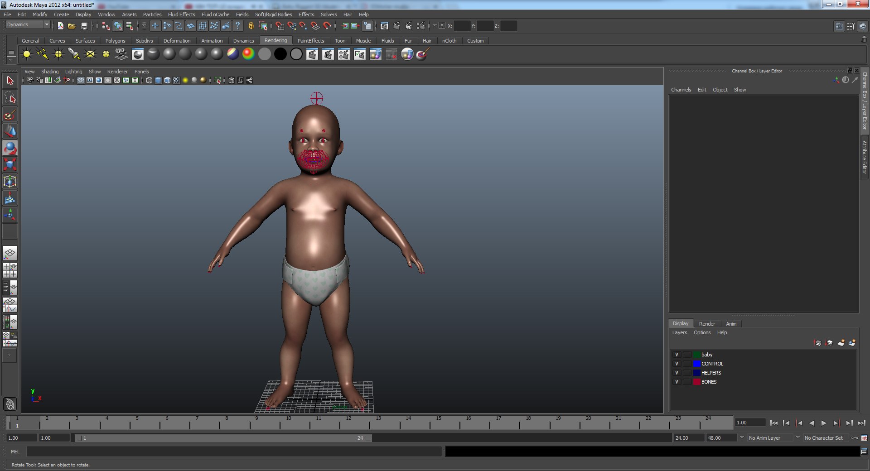Viewport: 870px width, 471px height.
Task: Activate the Lasso select tool
Action: 10,98
